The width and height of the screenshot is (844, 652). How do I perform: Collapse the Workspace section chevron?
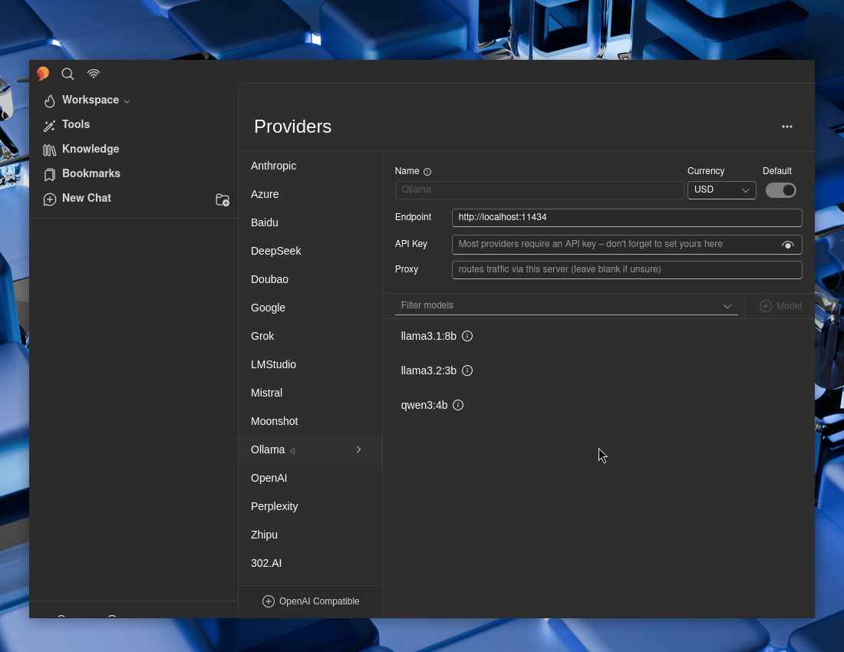125,100
